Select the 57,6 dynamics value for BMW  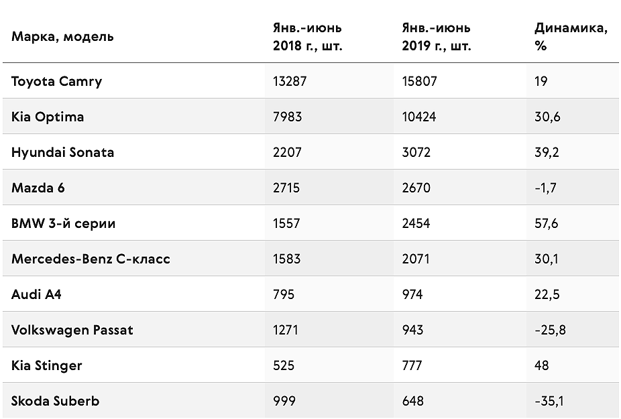(546, 224)
